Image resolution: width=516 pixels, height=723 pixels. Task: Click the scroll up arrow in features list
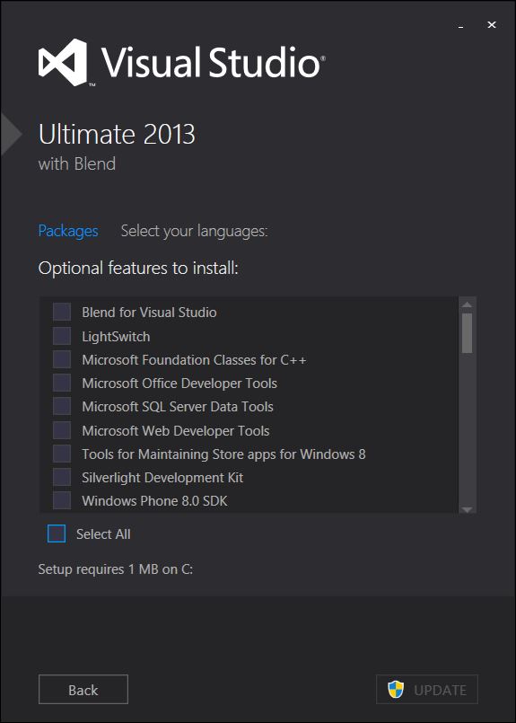click(468, 304)
